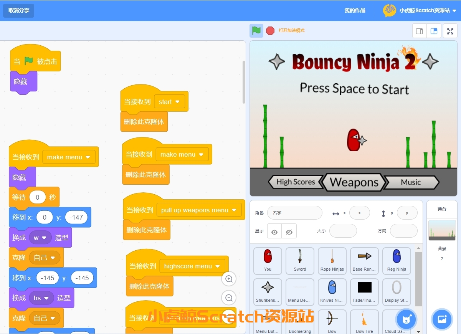The image size is (461, 334).
Task: Click the sprite y position field
Action: pyautogui.click(x=407, y=213)
